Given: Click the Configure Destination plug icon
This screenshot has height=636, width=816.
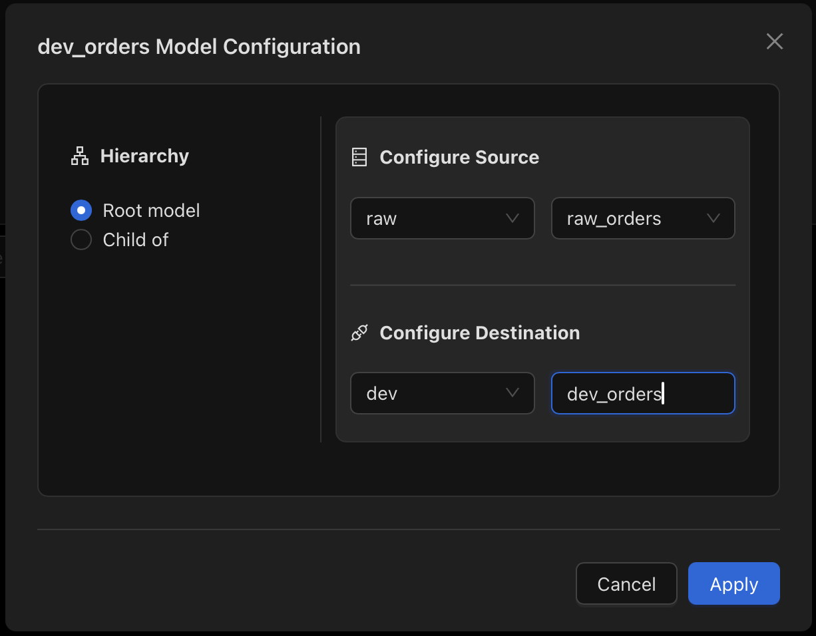Looking at the screenshot, I should click(x=359, y=333).
